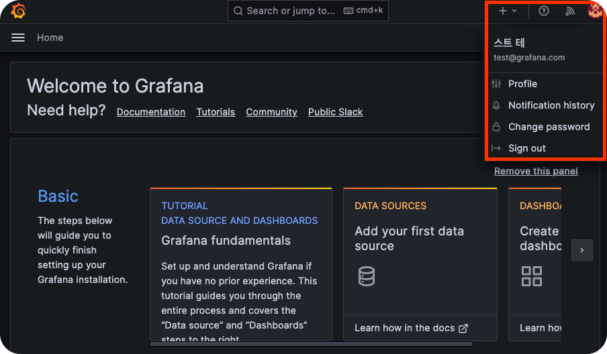Screen dimensions: 607x354
Task: Click the database icon on data source card
Action: 366,276
